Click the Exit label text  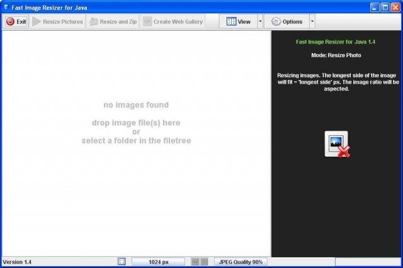[21, 22]
